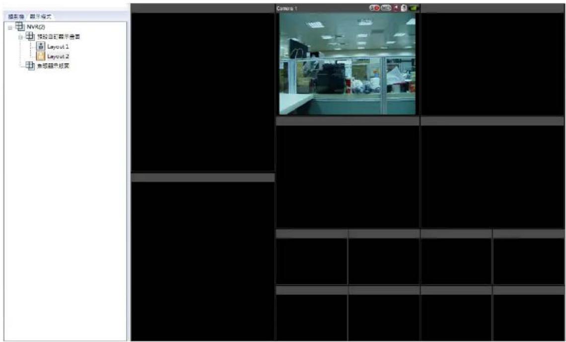Click the red recording status icon on Camera 1
566x342 pixels.
375,8
